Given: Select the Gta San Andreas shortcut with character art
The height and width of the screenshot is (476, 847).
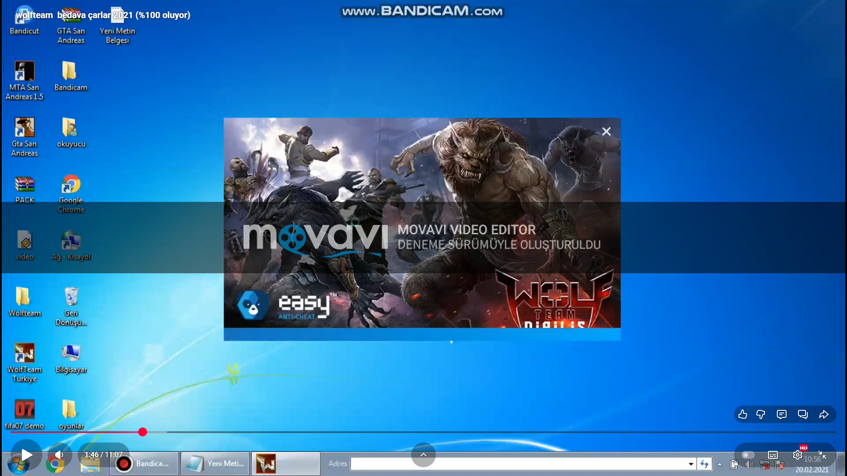Looking at the screenshot, I should point(24,138).
